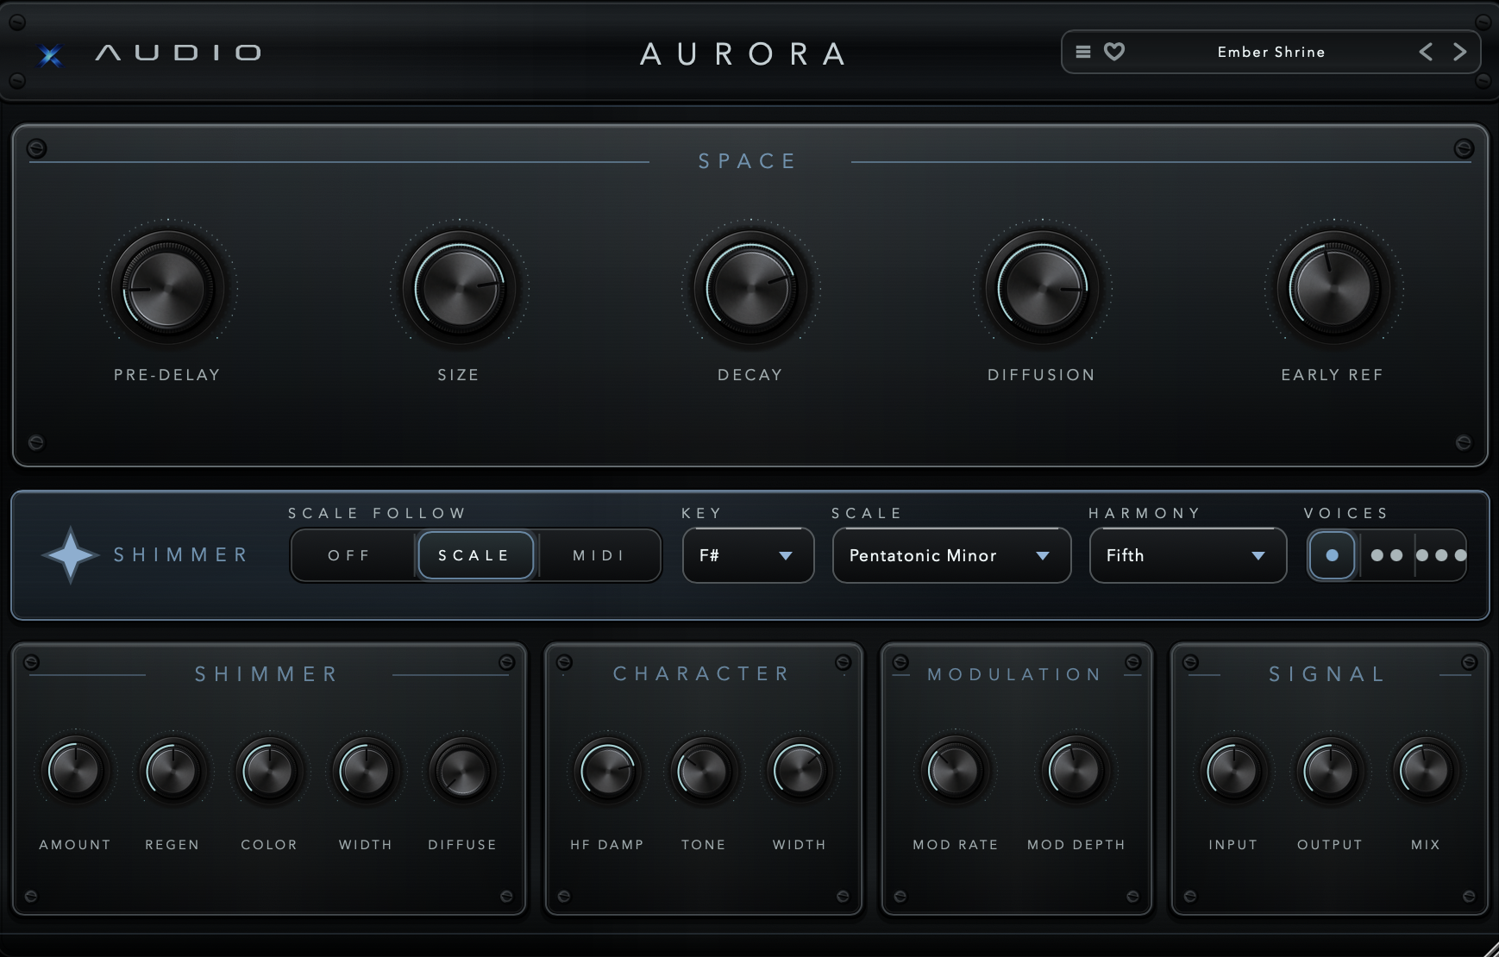The width and height of the screenshot is (1499, 957).
Task: Click the Shimmer star icon
Action: point(70,555)
